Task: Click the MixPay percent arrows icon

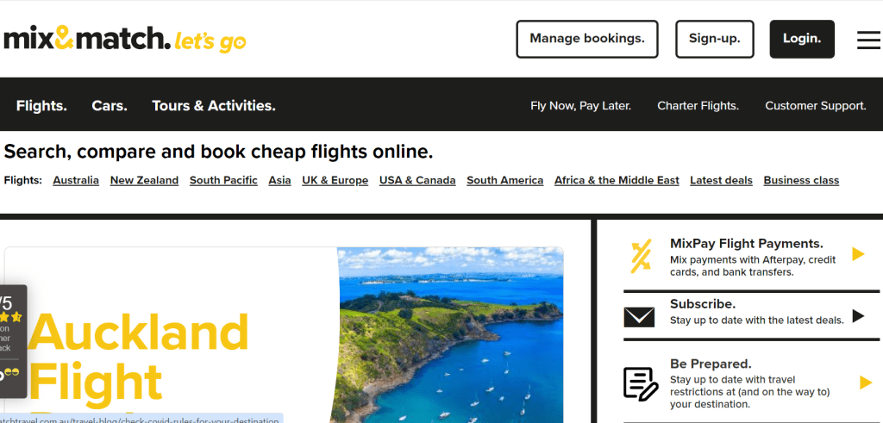Action: tap(641, 256)
